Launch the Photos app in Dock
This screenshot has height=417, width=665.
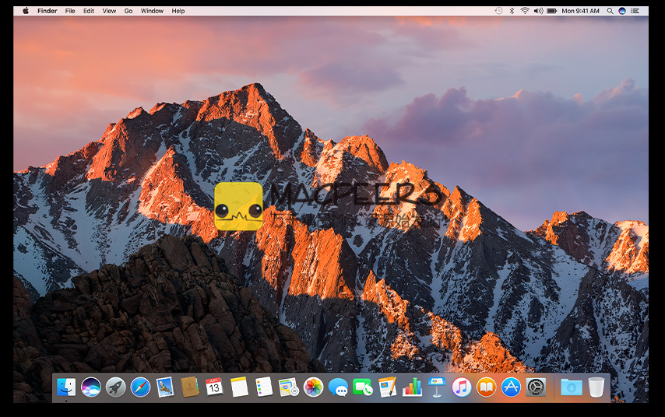click(x=313, y=387)
